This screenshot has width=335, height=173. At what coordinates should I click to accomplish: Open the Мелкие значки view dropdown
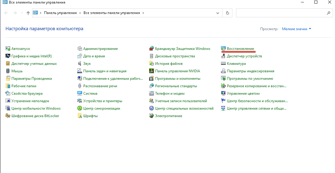pos(297,29)
